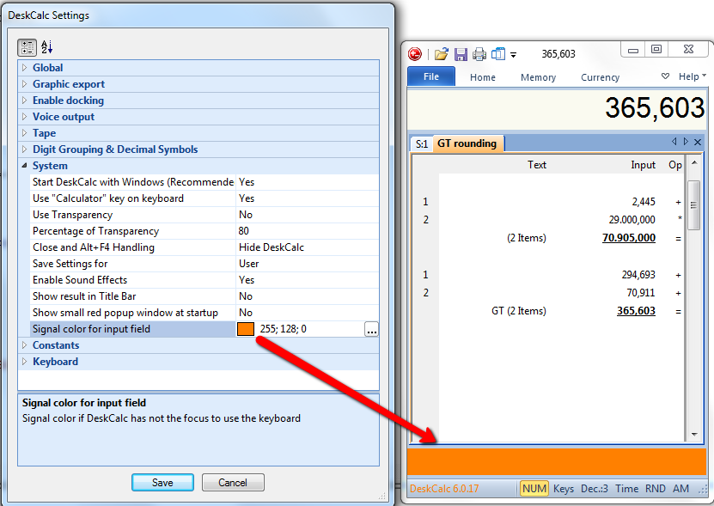Click Time in the status bar
714x506 pixels.
[x=626, y=489]
